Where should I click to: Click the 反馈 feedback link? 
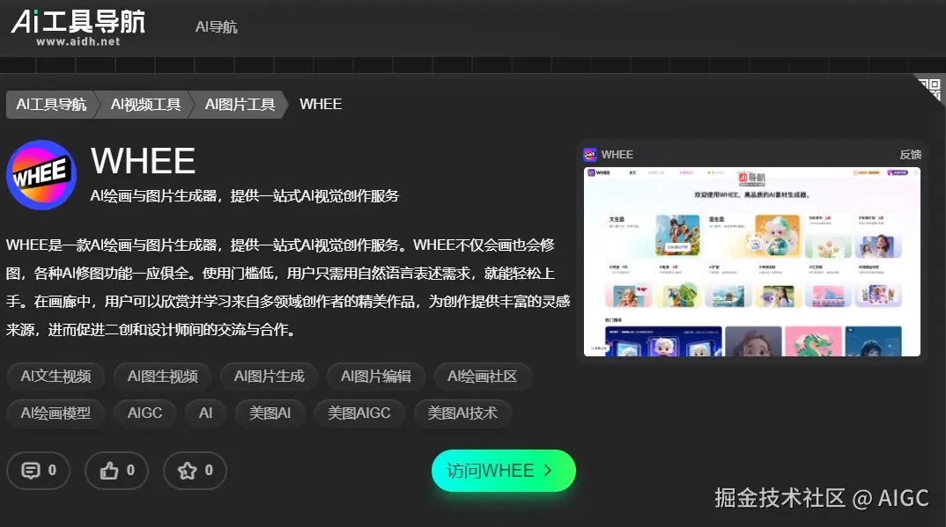(911, 155)
